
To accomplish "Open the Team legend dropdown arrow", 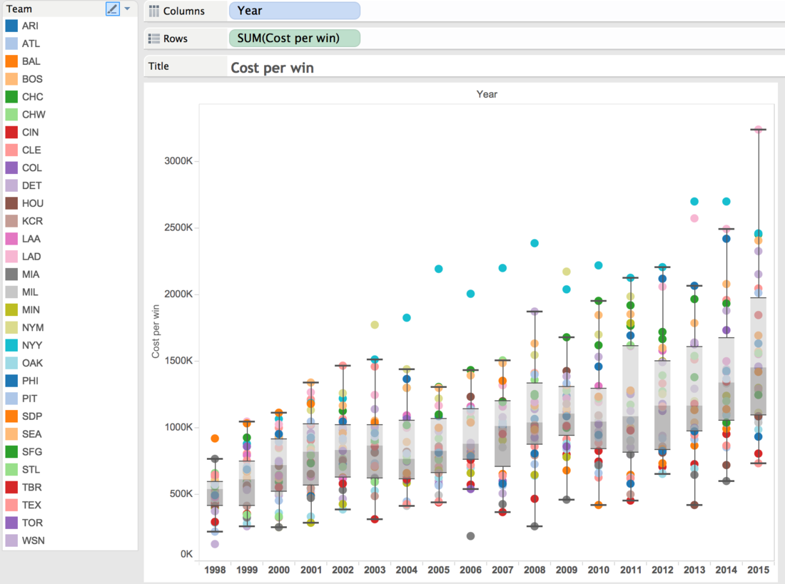I will (127, 9).
